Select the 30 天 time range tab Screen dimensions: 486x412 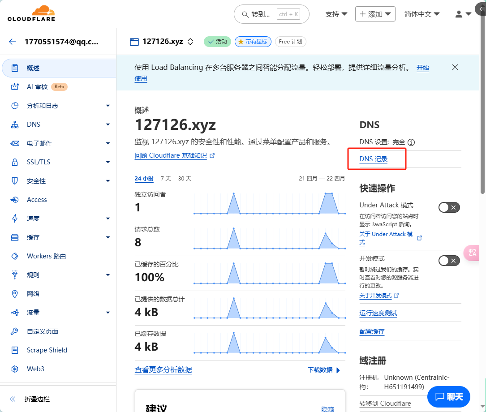pyautogui.click(x=185, y=179)
